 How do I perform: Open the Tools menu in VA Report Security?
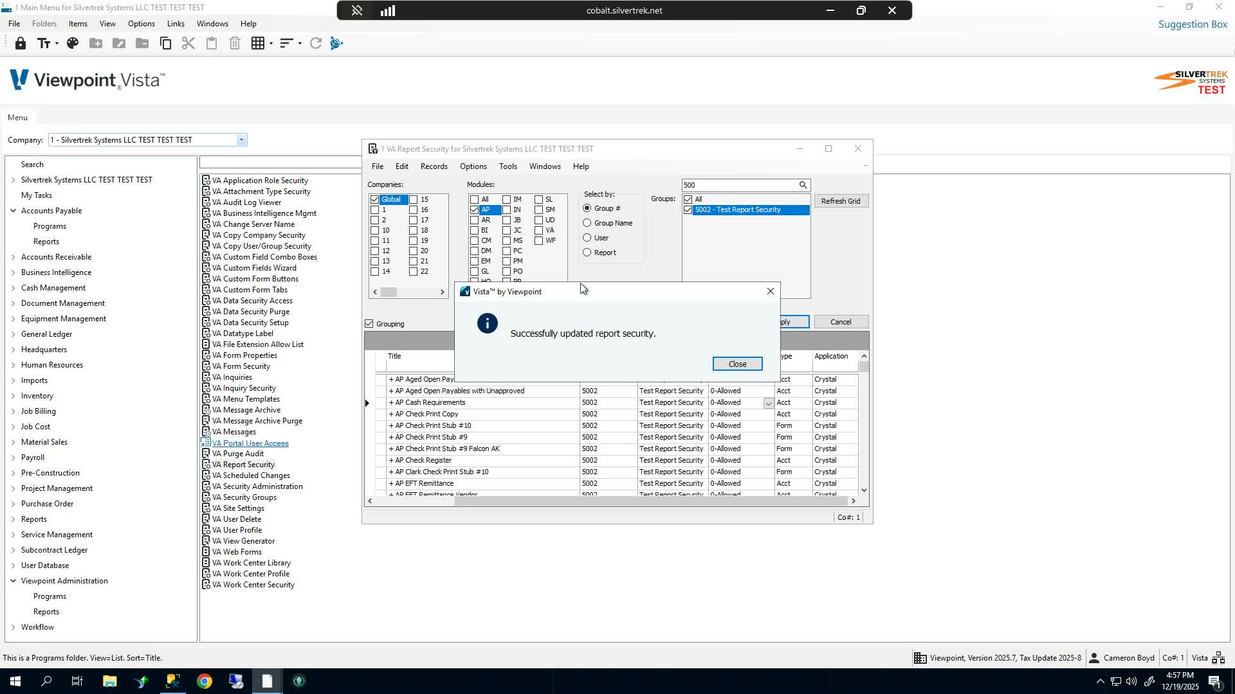[508, 166]
